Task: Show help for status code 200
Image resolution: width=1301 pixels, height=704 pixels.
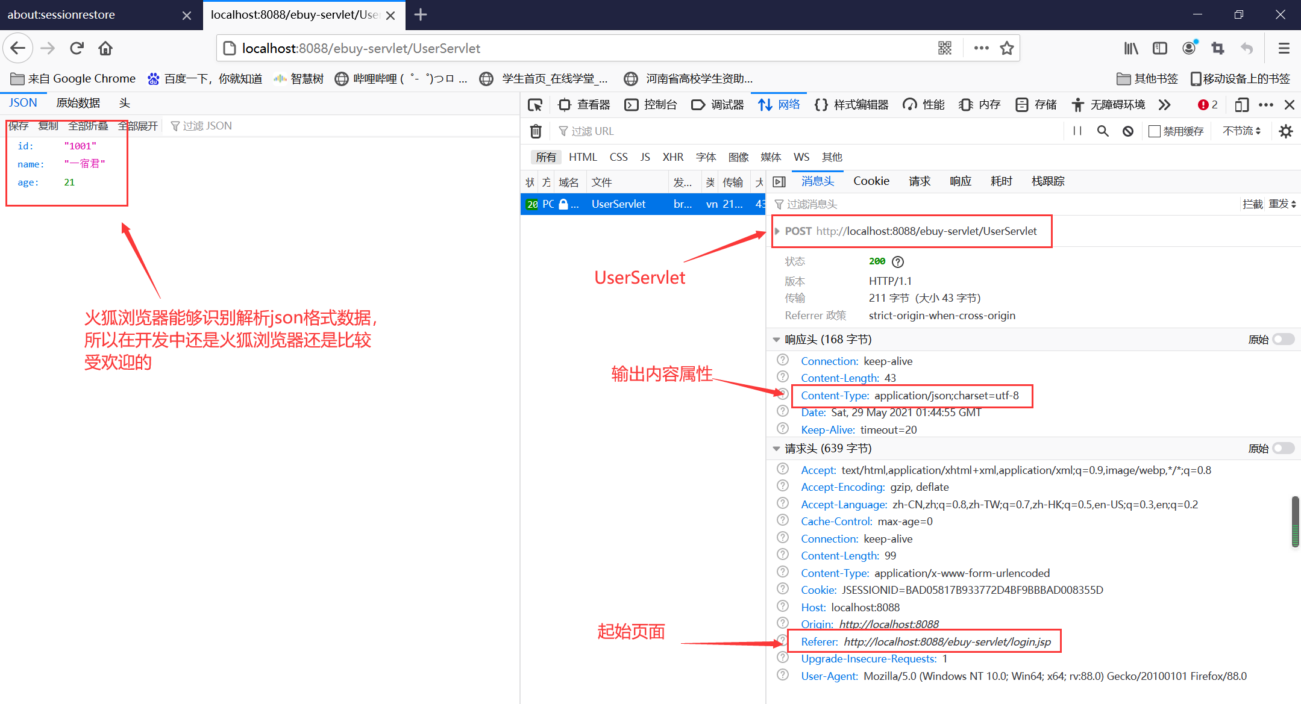Action: [x=898, y=261]
